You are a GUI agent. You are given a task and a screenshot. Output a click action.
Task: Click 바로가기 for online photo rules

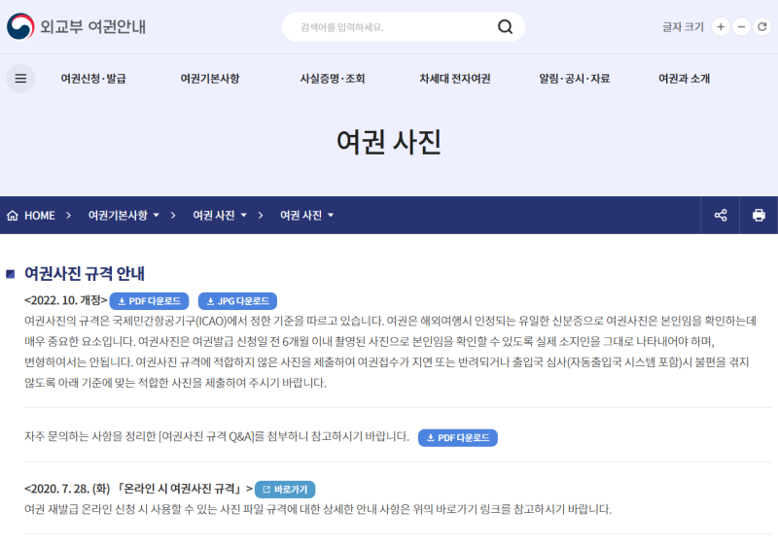(285, 490)
